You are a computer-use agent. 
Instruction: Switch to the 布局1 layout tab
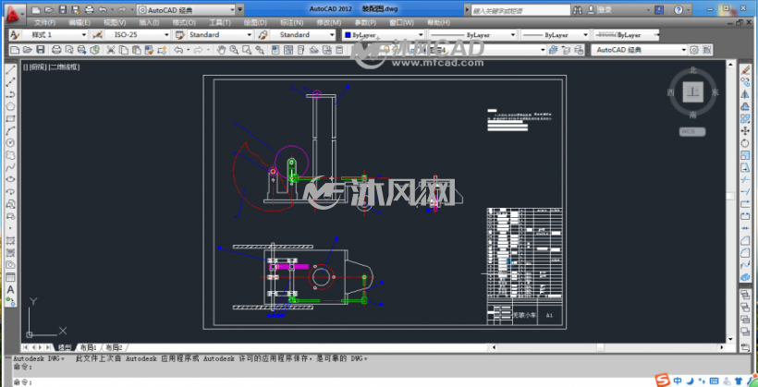click(x=89, y=347)
